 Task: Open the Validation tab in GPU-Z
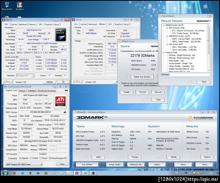click(x=32, y=91)
